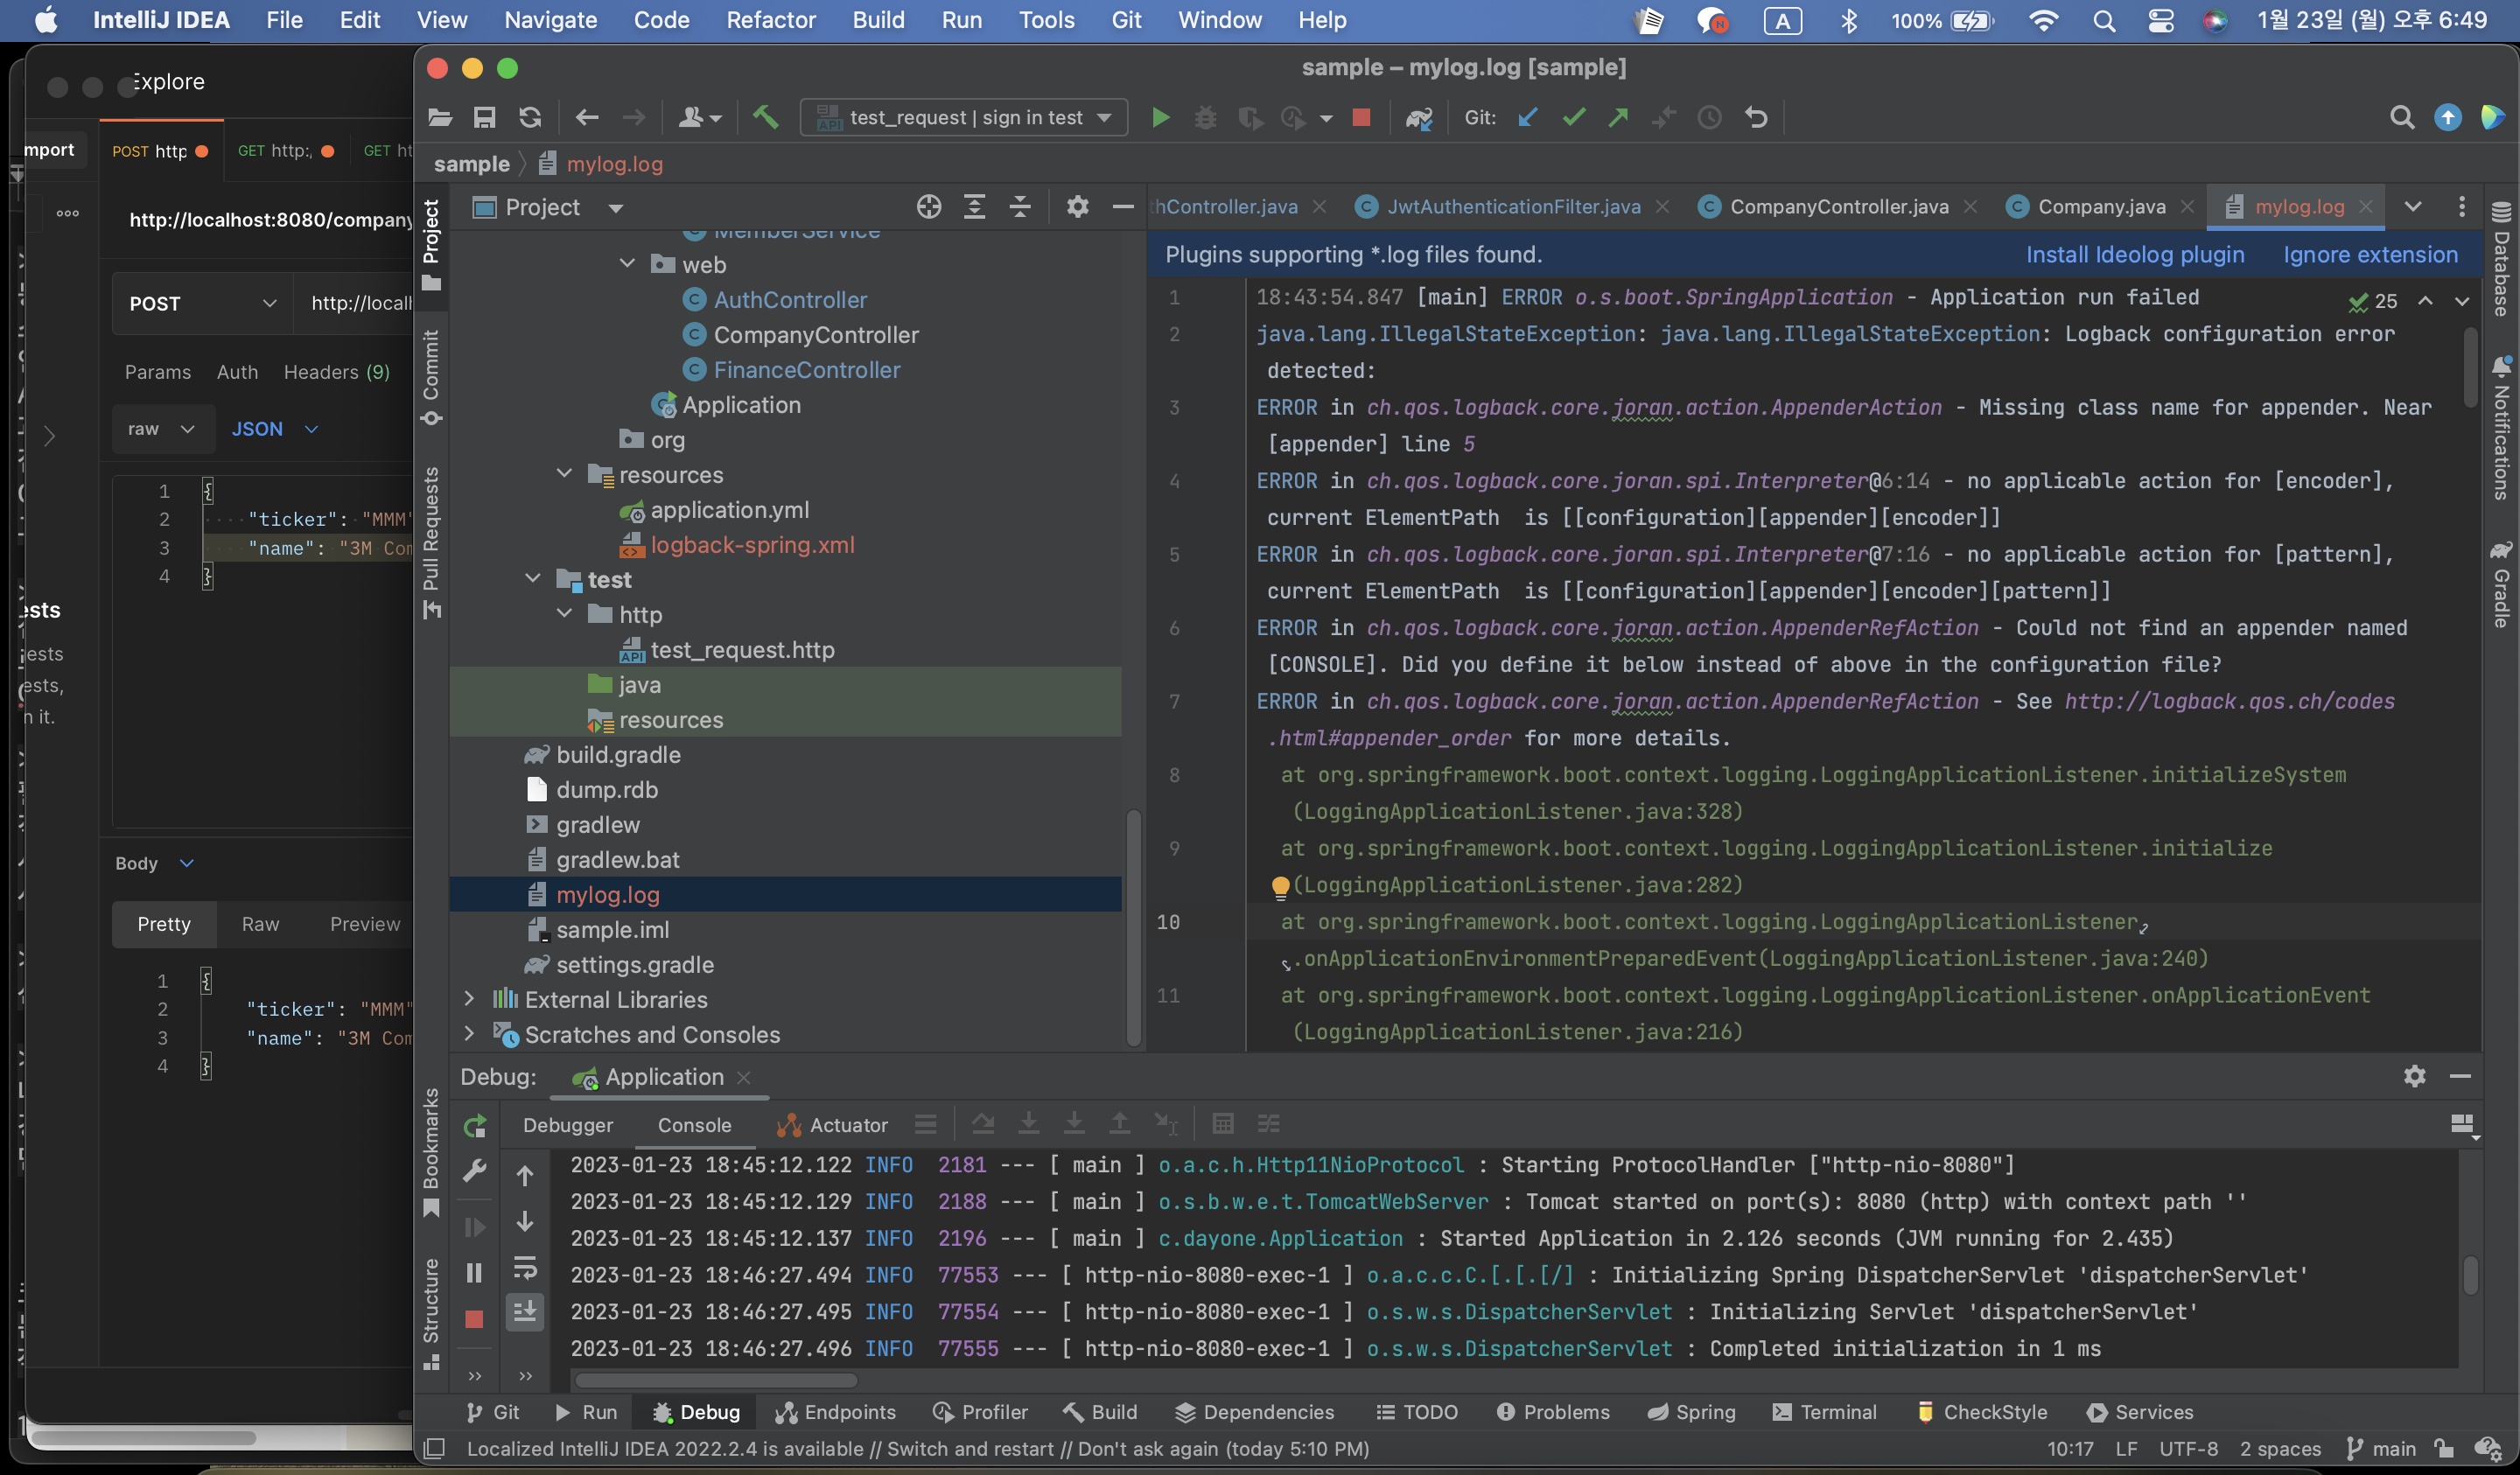Open the test_request run configuration dropdown

(965, 118)
